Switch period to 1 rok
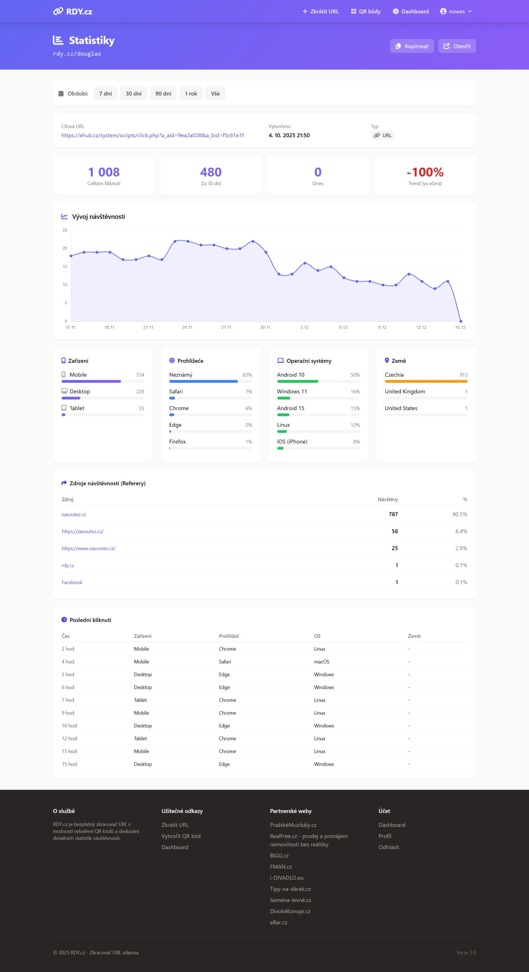Viewport: 529px width, 972px height. coord(191,93)
